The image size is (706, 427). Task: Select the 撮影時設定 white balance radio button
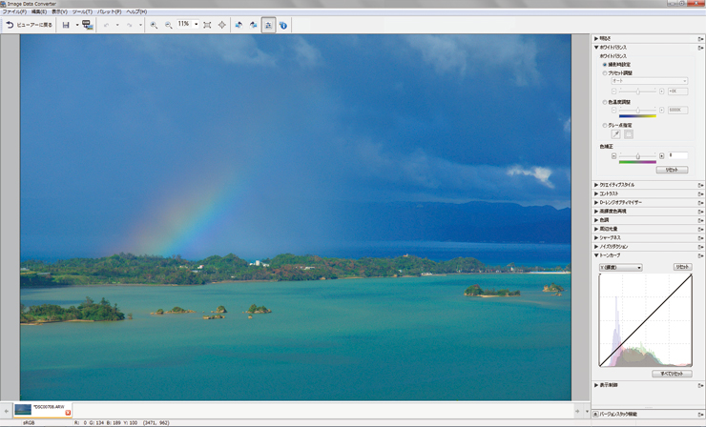pos(605,65)
